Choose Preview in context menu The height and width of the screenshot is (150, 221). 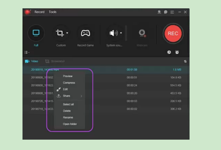(68, 76)
